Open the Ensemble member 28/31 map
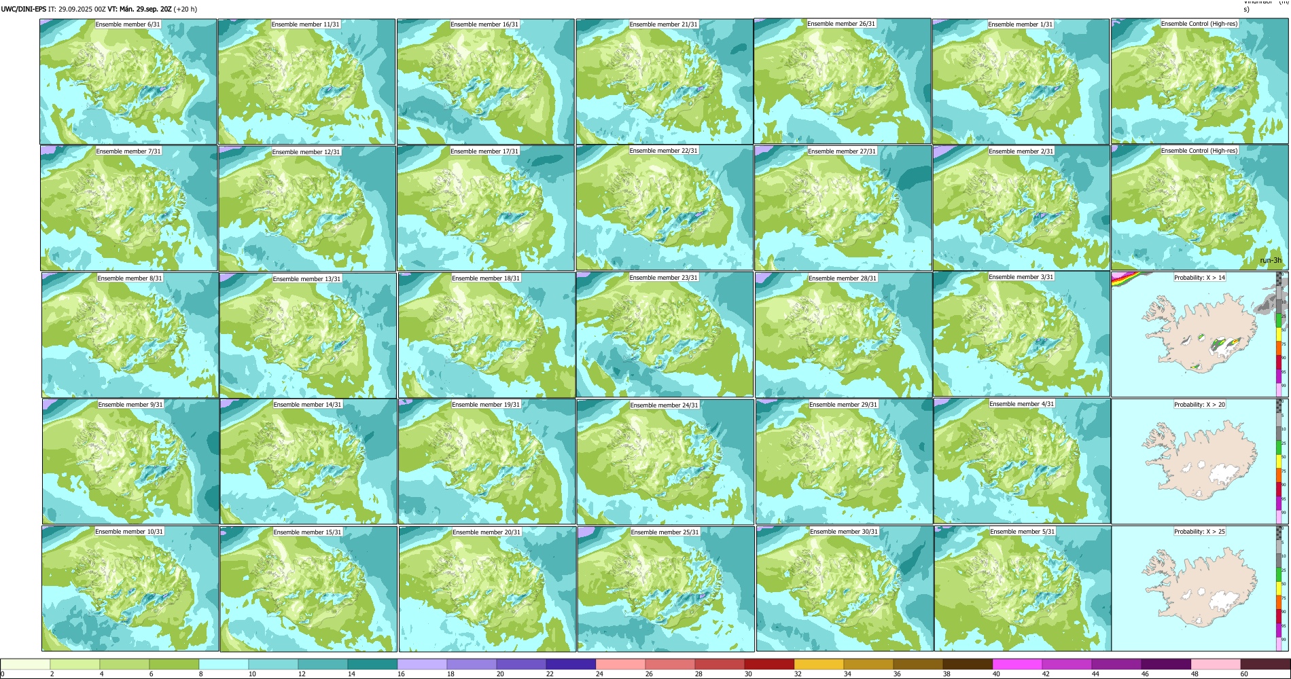 point(843,335)
